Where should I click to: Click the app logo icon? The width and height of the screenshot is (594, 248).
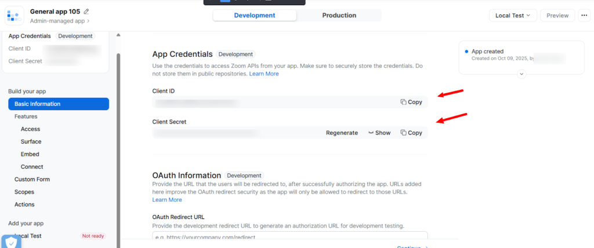pyautogui.click(x=15, y=16)
